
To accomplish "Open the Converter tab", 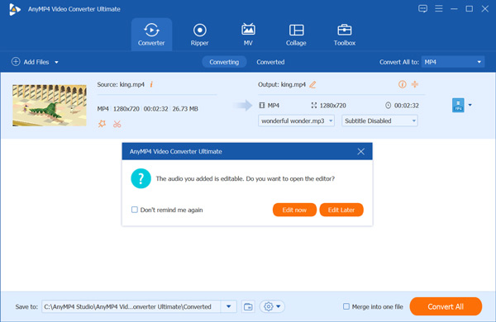I will (x=151, y=35).
